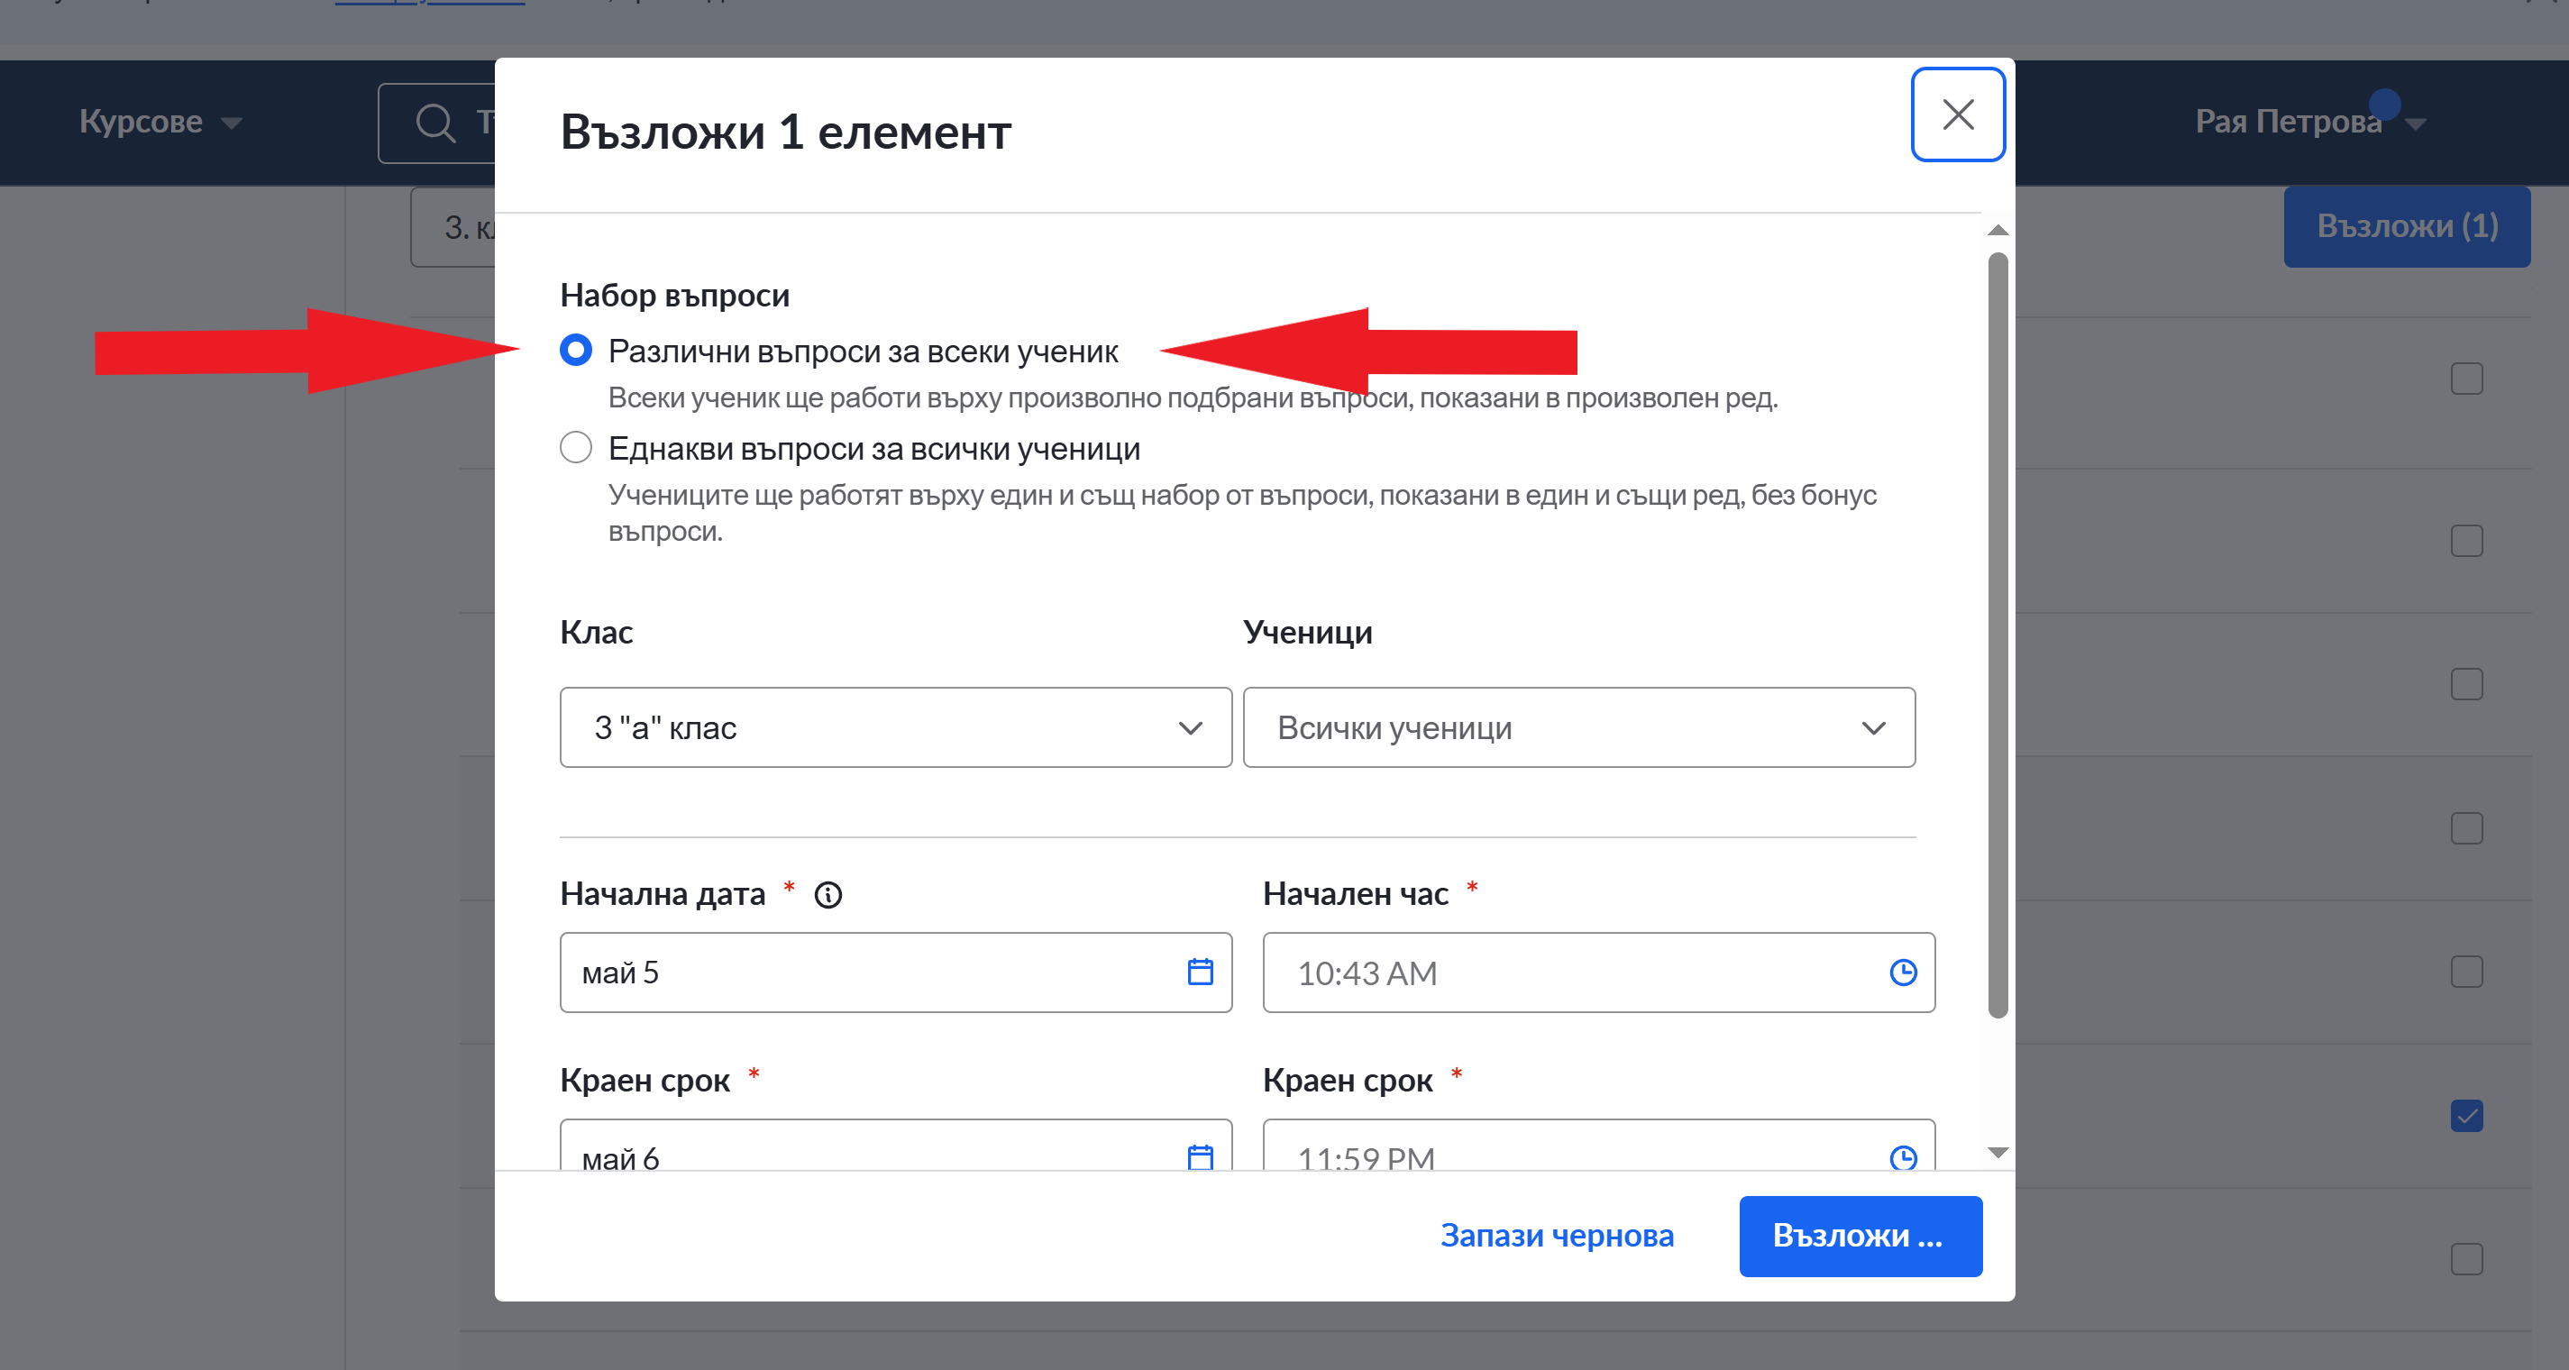Select Различни въпроси за всеки ученик radio
2569x1370 pixels.
[575, 350]
